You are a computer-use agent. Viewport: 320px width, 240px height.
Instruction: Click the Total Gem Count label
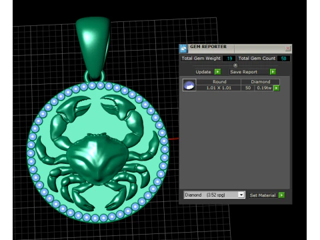coord(257,59)
